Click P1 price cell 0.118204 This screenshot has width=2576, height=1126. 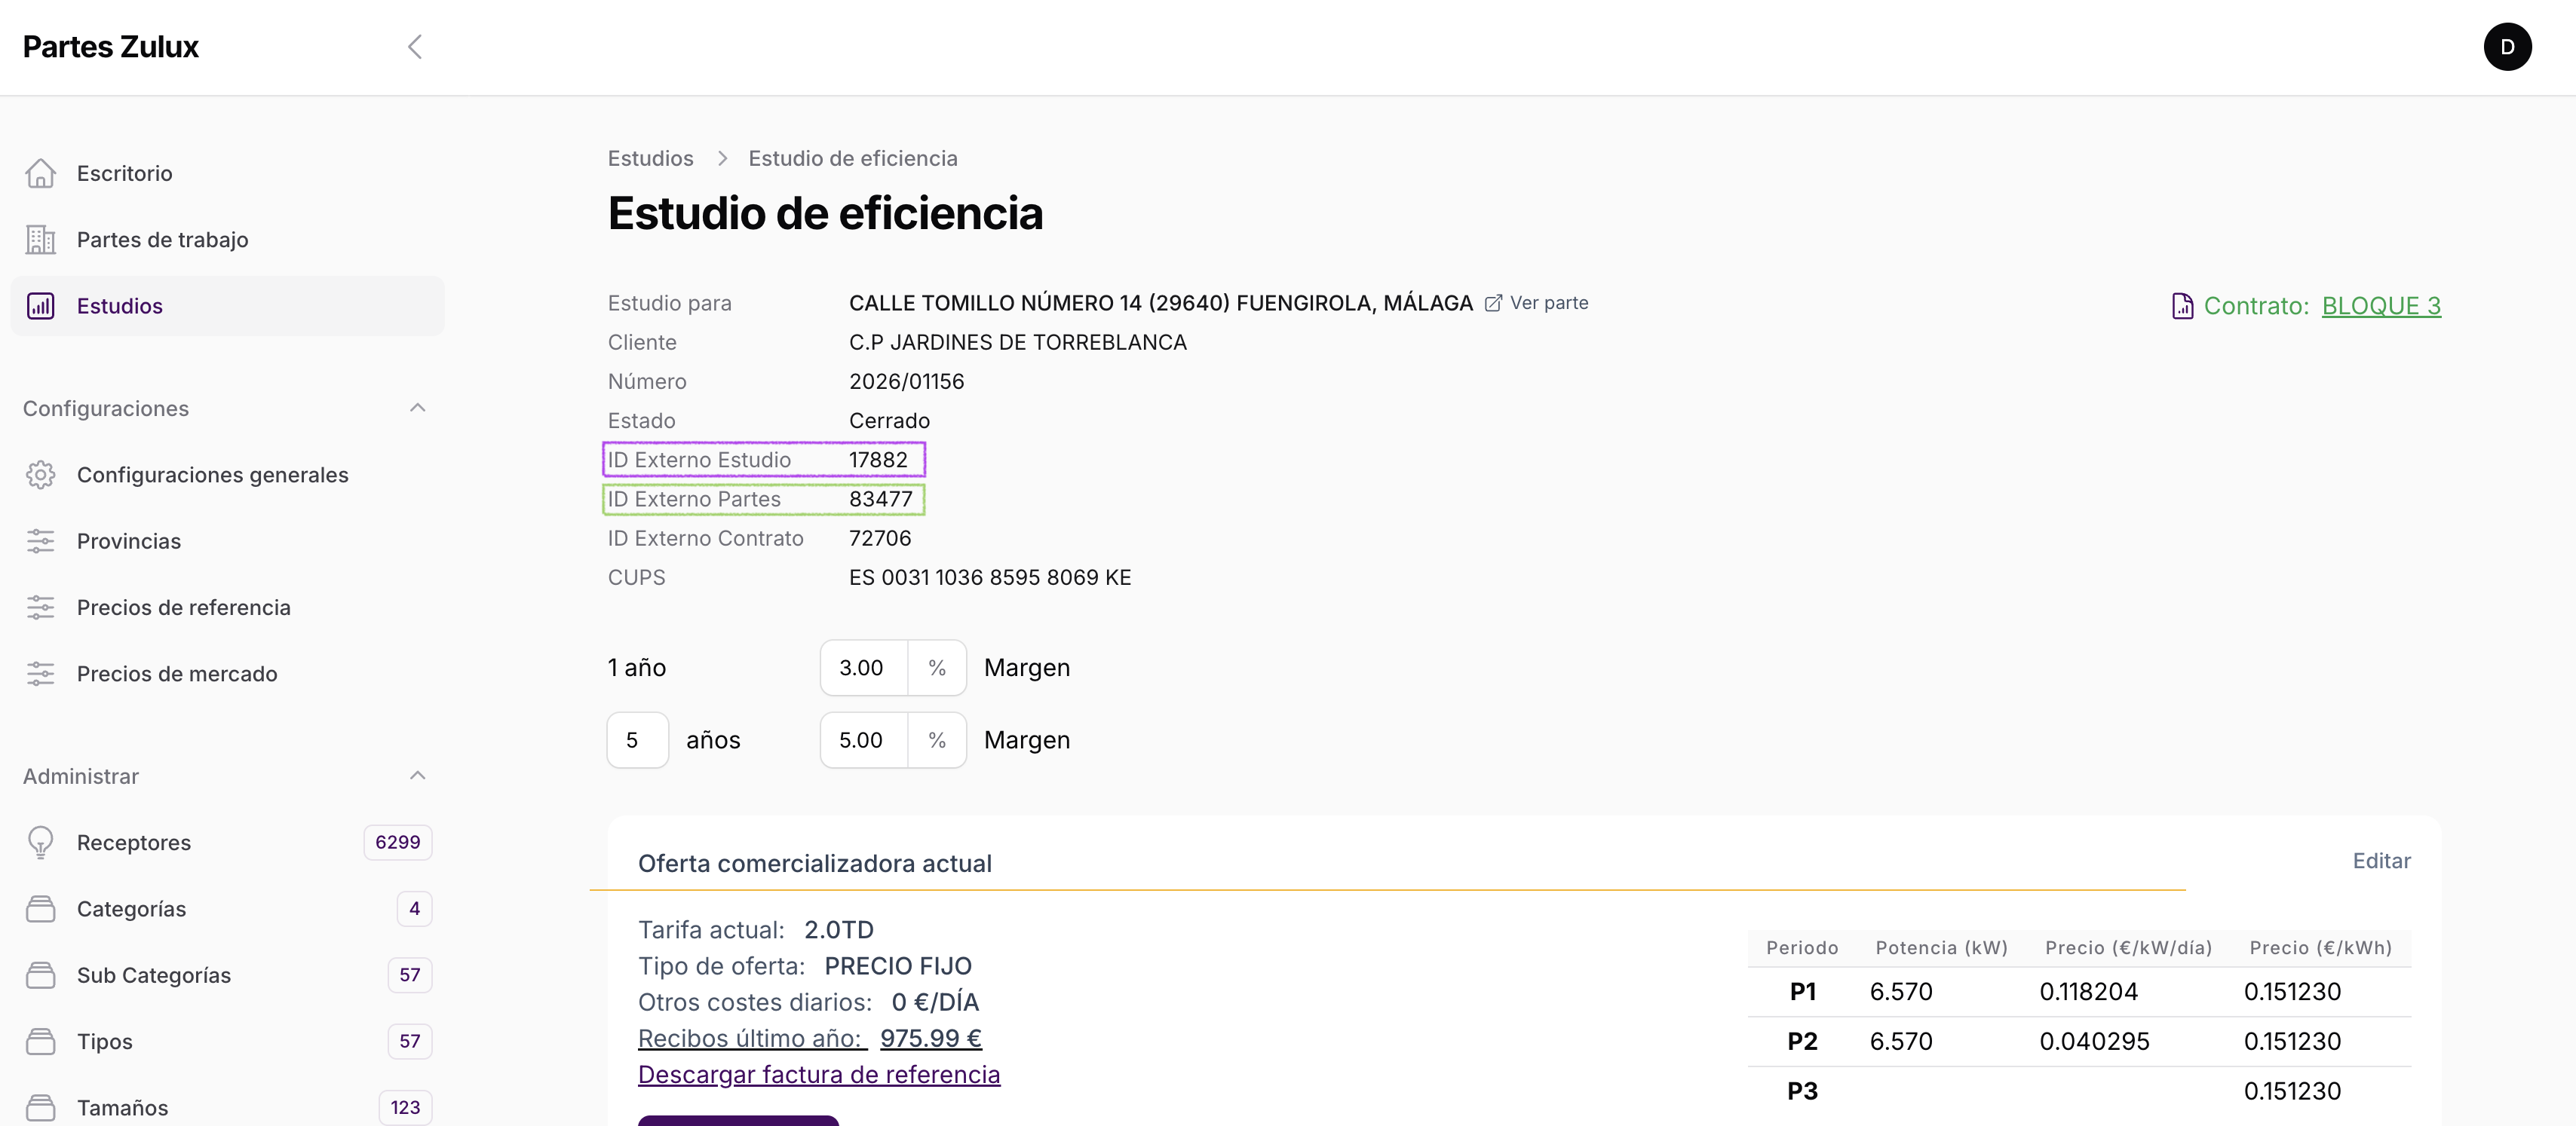2088,991
